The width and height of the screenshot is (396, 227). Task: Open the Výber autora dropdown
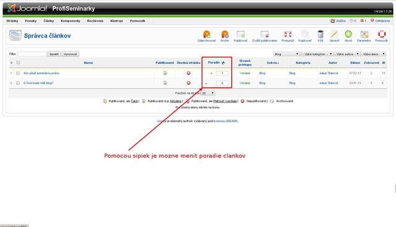click(x=346, y=54)
